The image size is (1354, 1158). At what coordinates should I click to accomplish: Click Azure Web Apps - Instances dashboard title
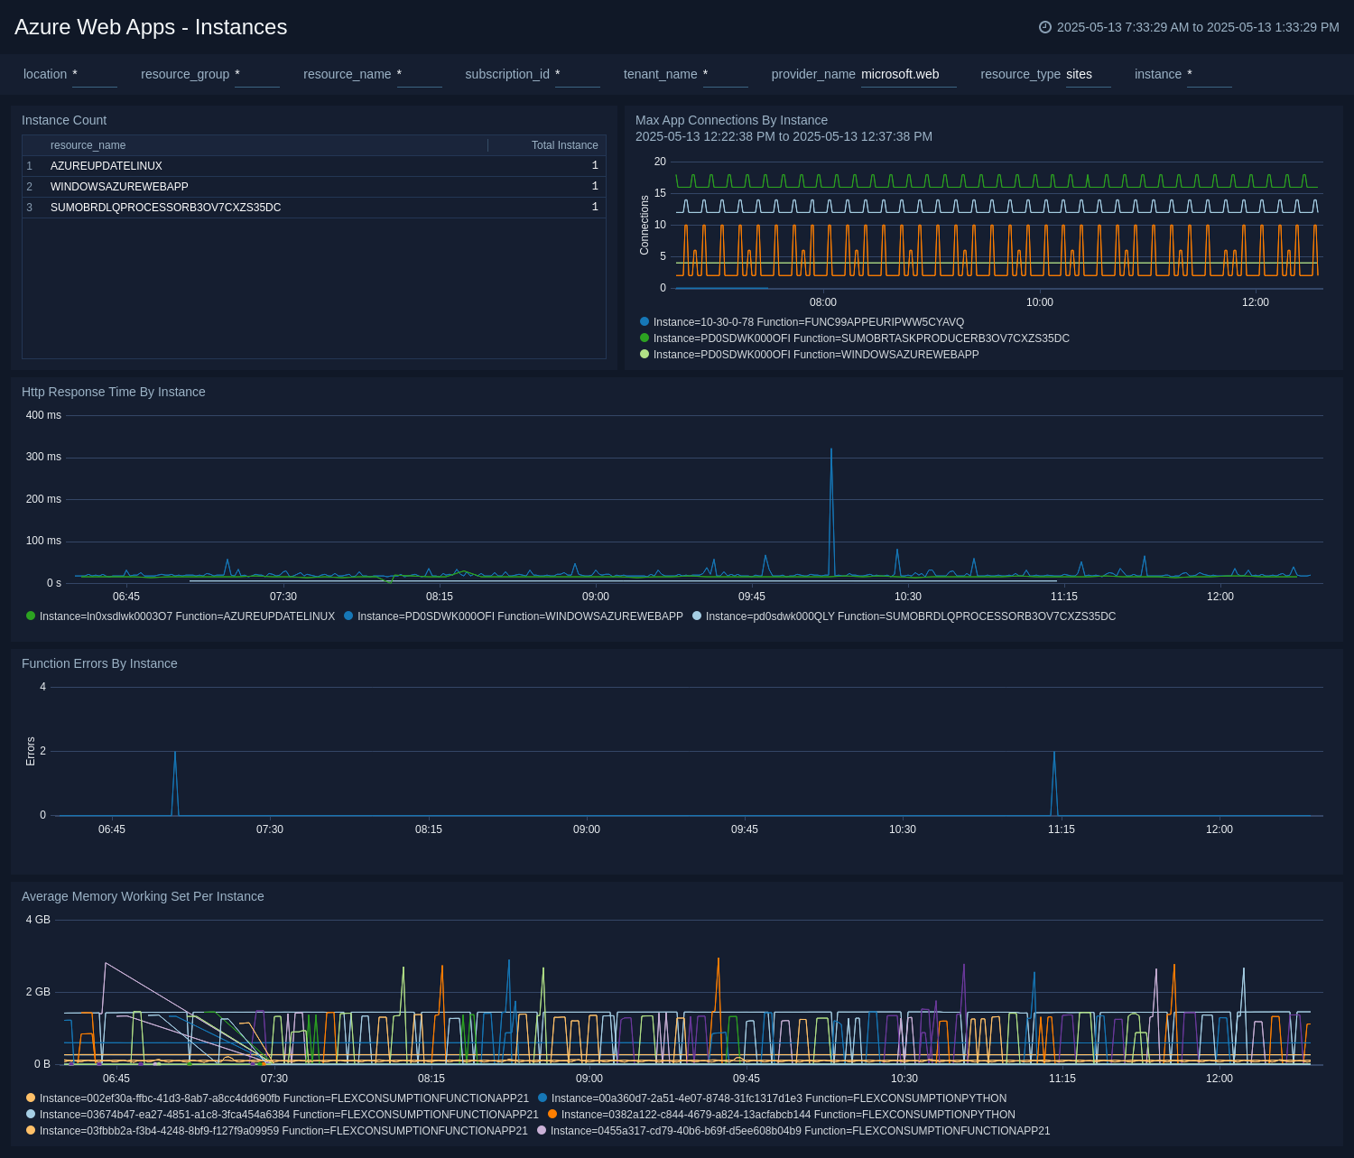(x=151, y=27)
